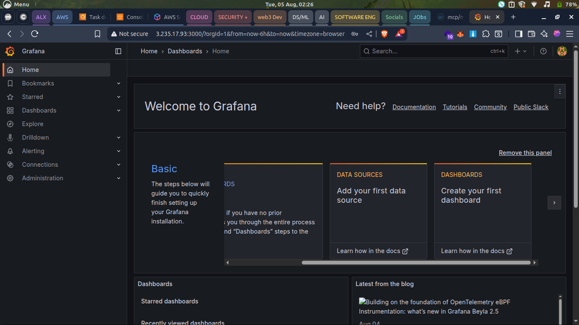The height and width of the screenshot is (325, 579).
Task: Expand the Connections section chevron
Action: pyautogui.click(x=119, y=165)
